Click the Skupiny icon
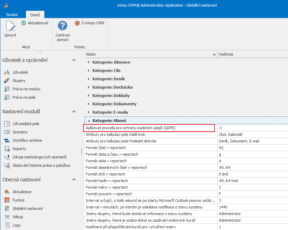The image size is (288, 230). [x=7, y=81]
